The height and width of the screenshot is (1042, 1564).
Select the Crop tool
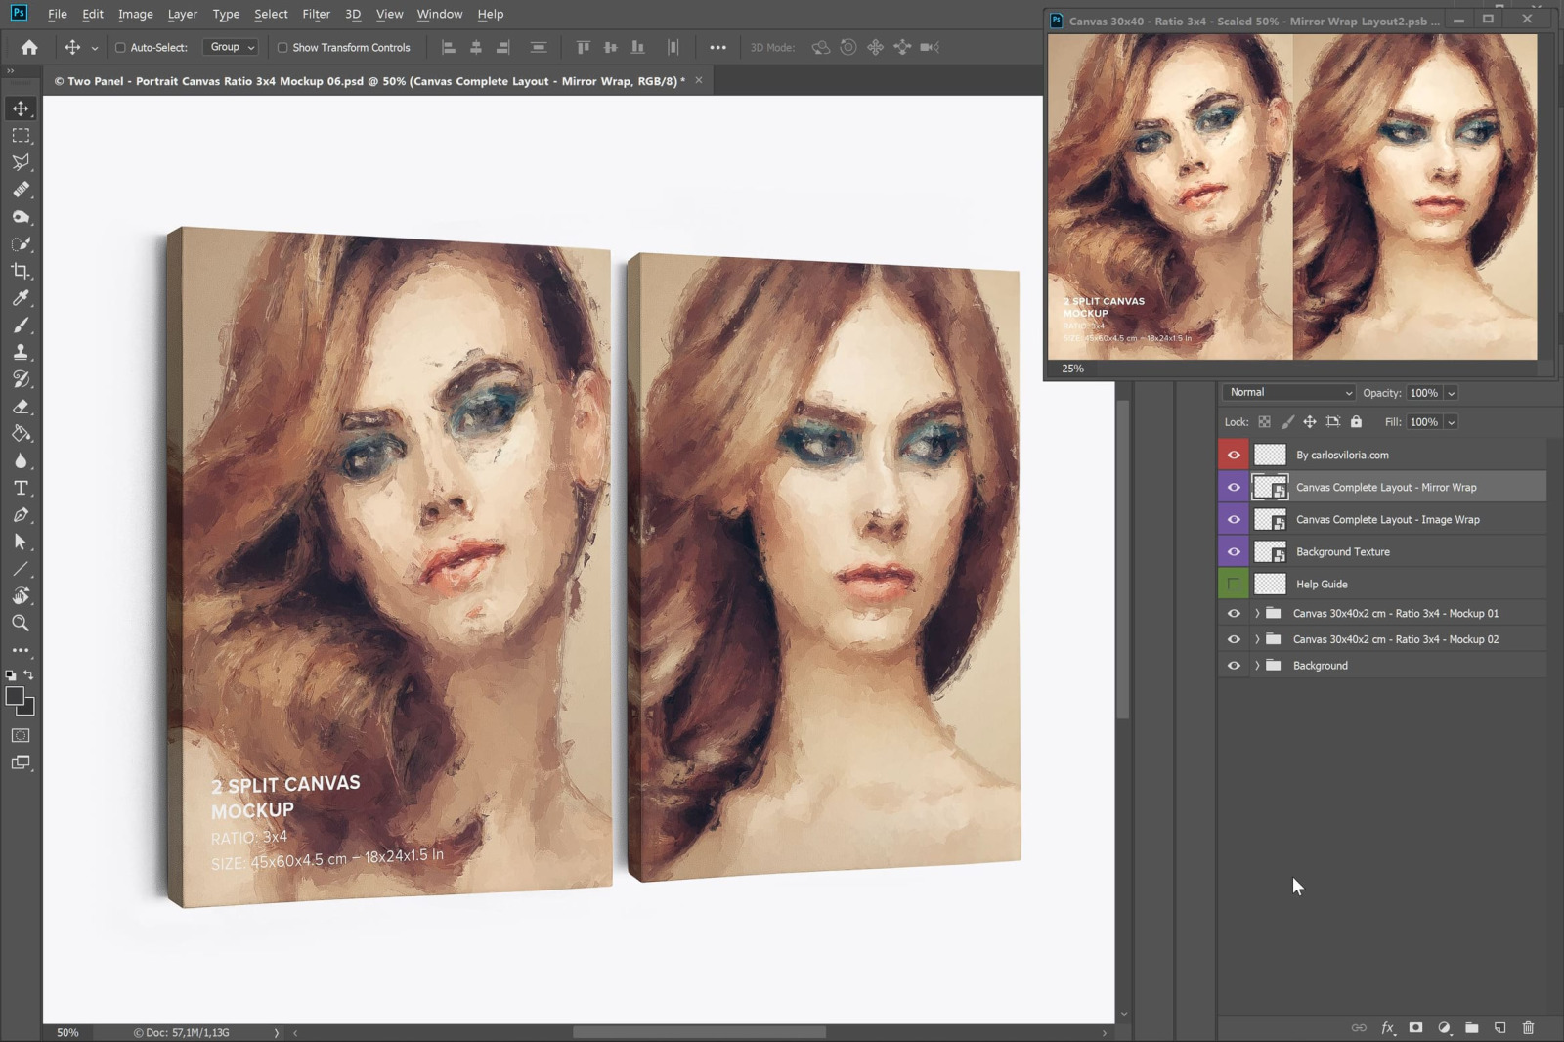pos(21,271)
